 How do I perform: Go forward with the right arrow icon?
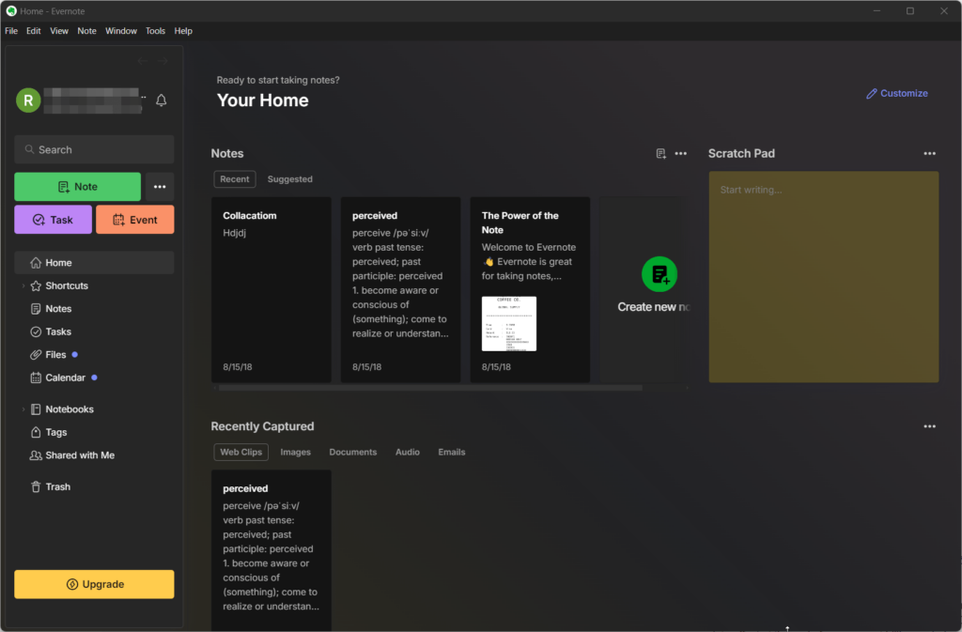(162, 61)
